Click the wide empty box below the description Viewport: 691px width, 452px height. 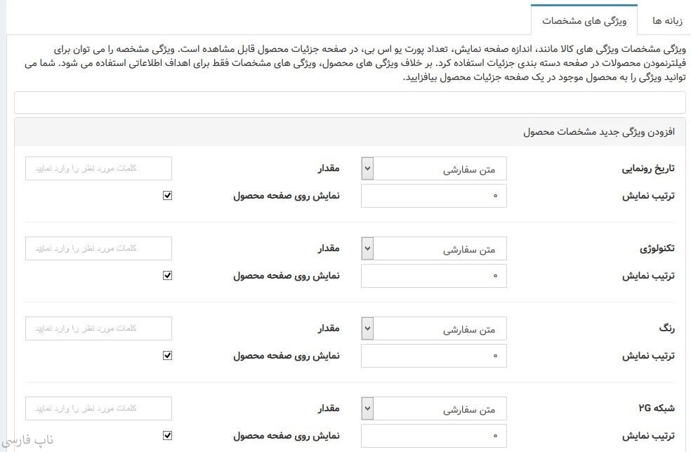pyautogui.click(x=350, y=102)
